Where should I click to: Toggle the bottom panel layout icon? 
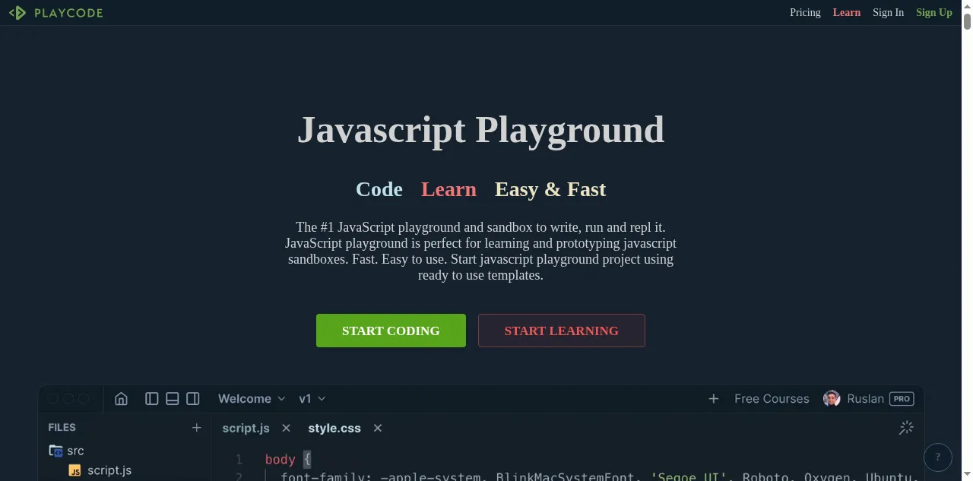point(173,399)
